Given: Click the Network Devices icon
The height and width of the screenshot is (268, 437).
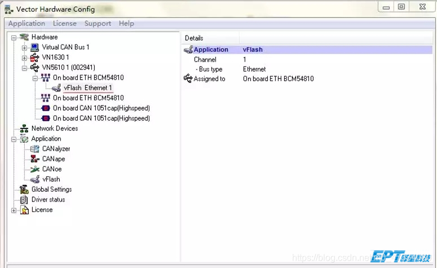Looking at the screenshot, I should [24, 129].
